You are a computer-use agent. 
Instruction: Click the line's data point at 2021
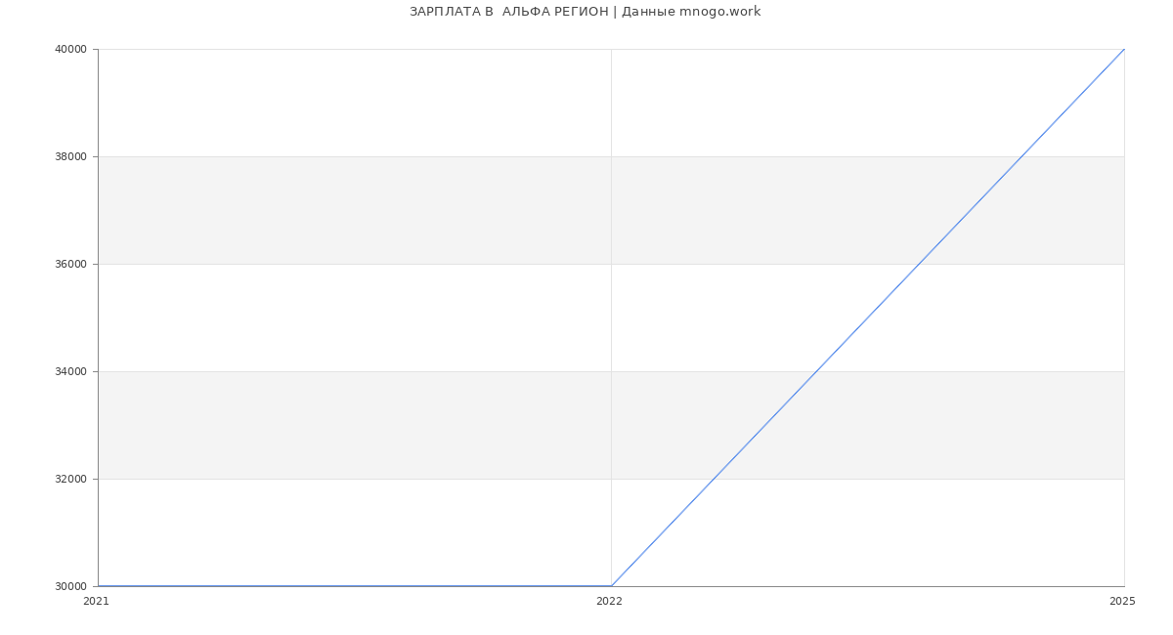pos(99,586)
